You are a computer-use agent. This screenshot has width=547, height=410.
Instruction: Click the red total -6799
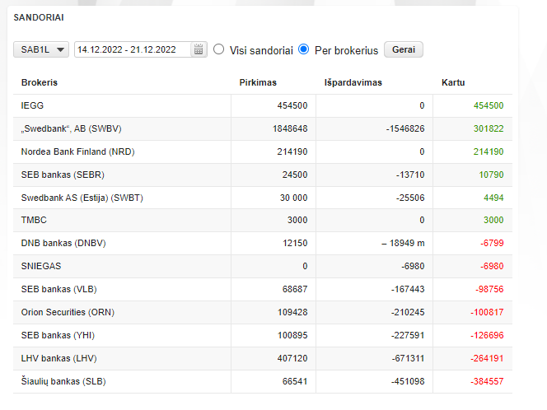(x=492, y=243)
